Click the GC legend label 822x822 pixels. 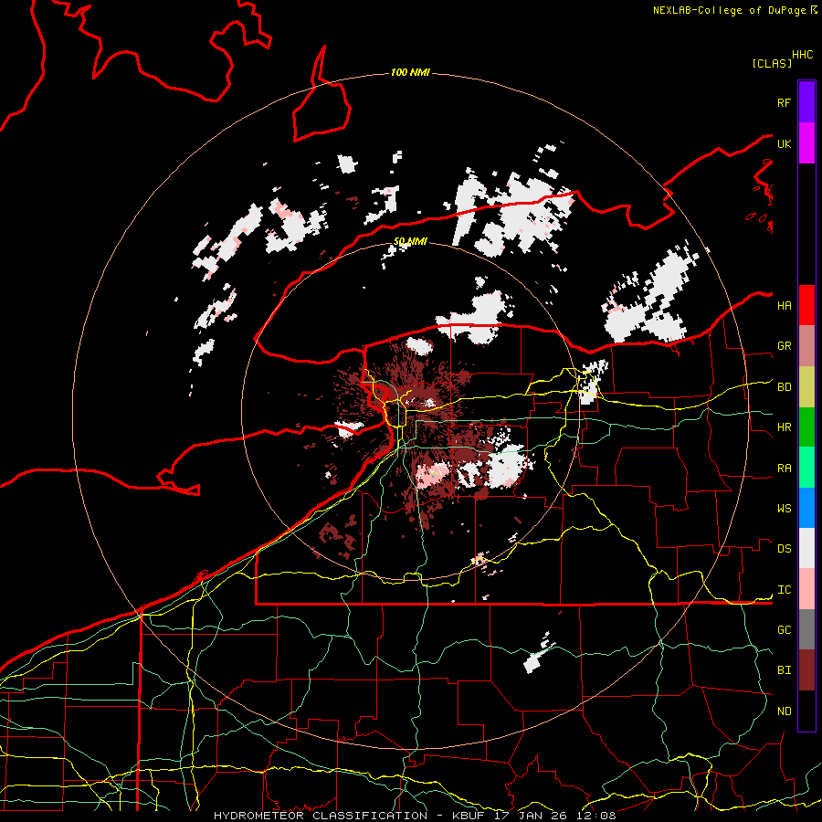pyautogui.click(x=784, y=629)
